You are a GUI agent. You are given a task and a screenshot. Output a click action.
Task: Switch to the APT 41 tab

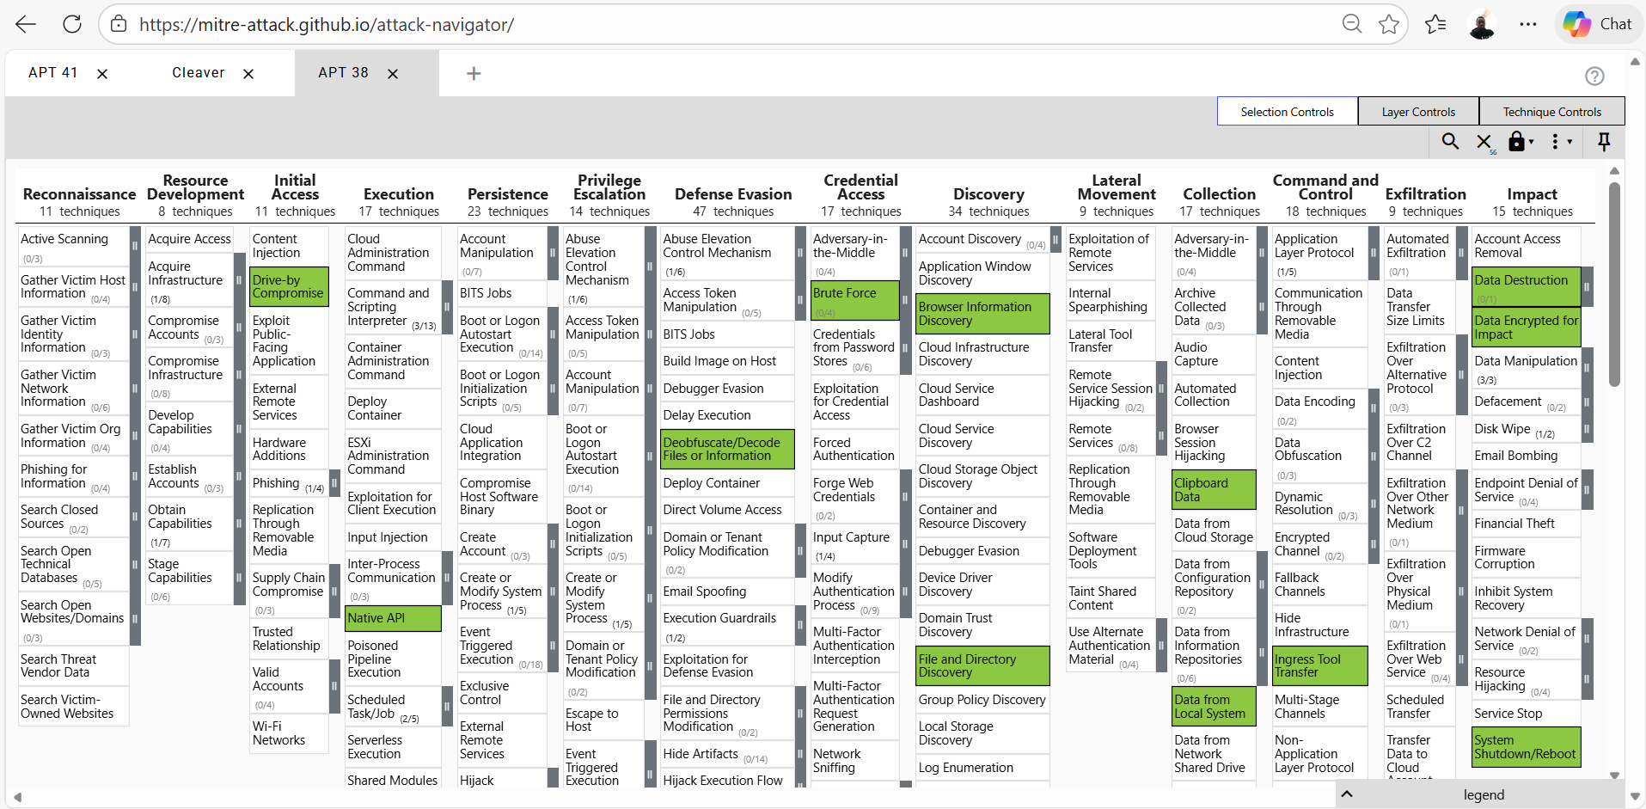(53, 73)
